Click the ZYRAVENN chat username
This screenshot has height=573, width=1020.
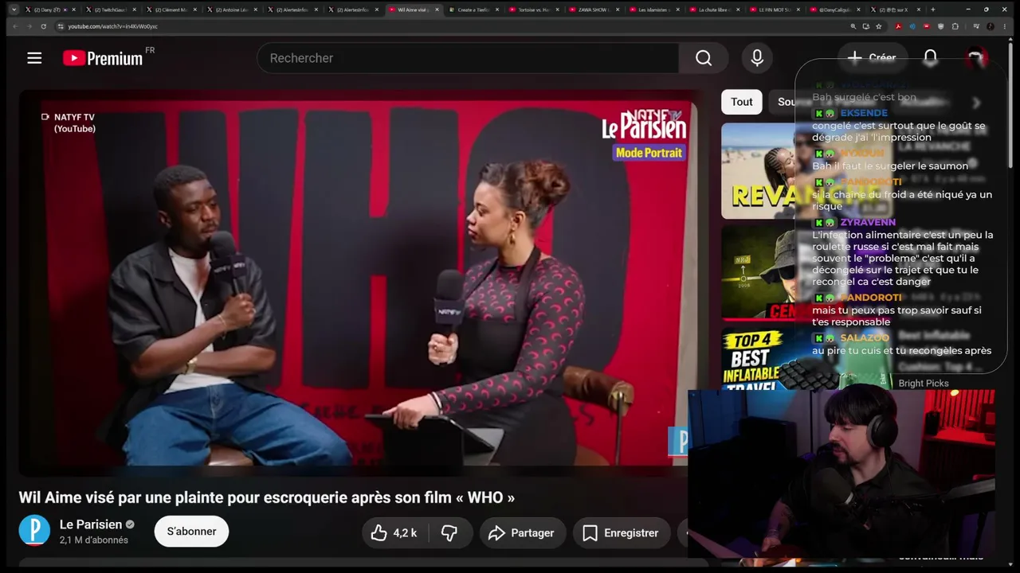pos(868,222)
